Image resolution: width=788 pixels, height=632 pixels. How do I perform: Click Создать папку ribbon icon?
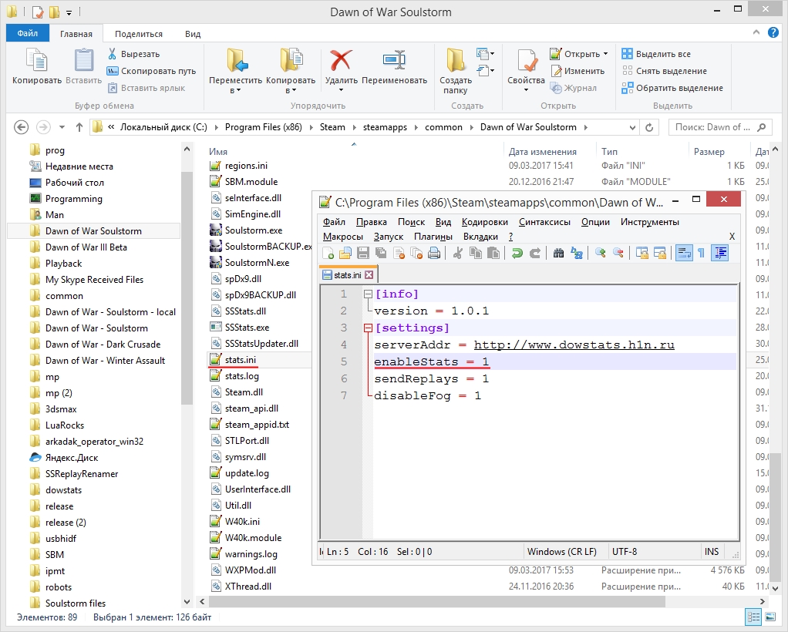coord(456,60)
